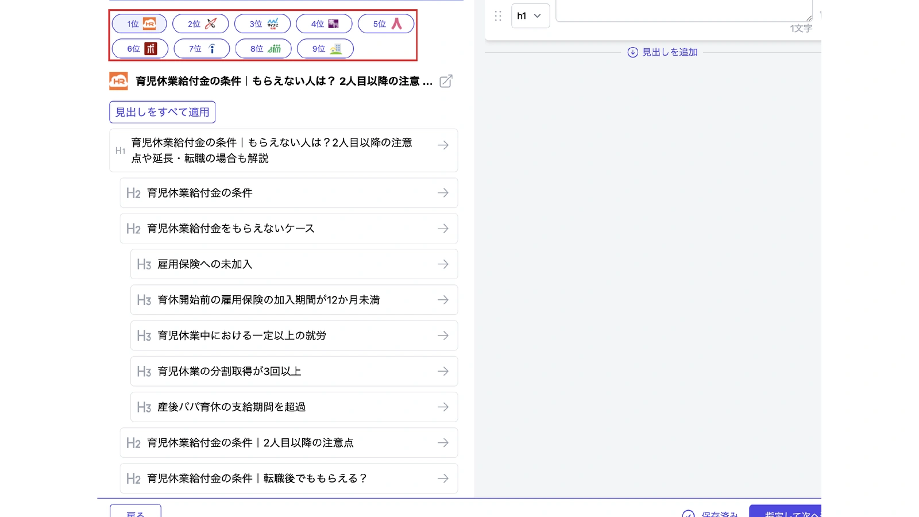The height and width of the screenshot is (517, 919).
Task: Select the 9位 ranking tab
Action: [325, 49]
